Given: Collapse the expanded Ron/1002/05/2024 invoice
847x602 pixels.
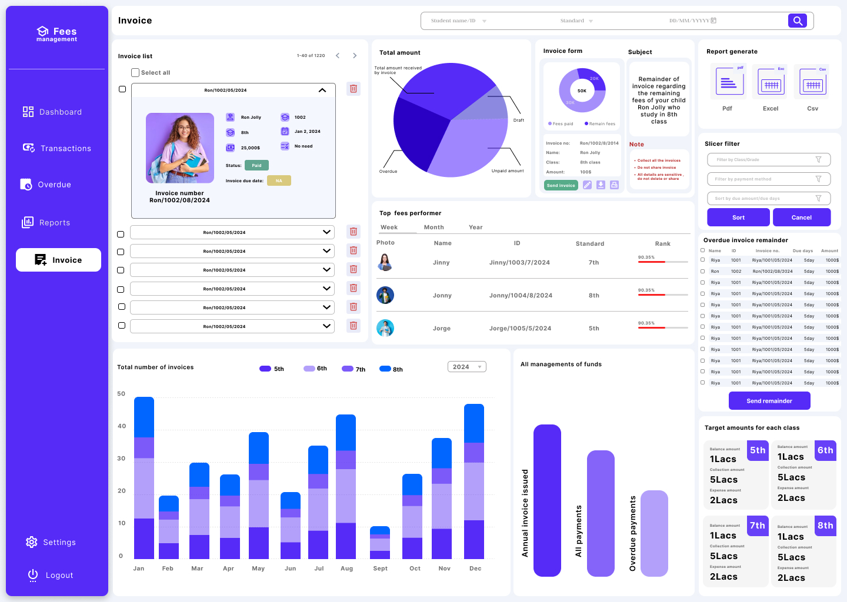Looking at the screenshot, I should (322, 91).
